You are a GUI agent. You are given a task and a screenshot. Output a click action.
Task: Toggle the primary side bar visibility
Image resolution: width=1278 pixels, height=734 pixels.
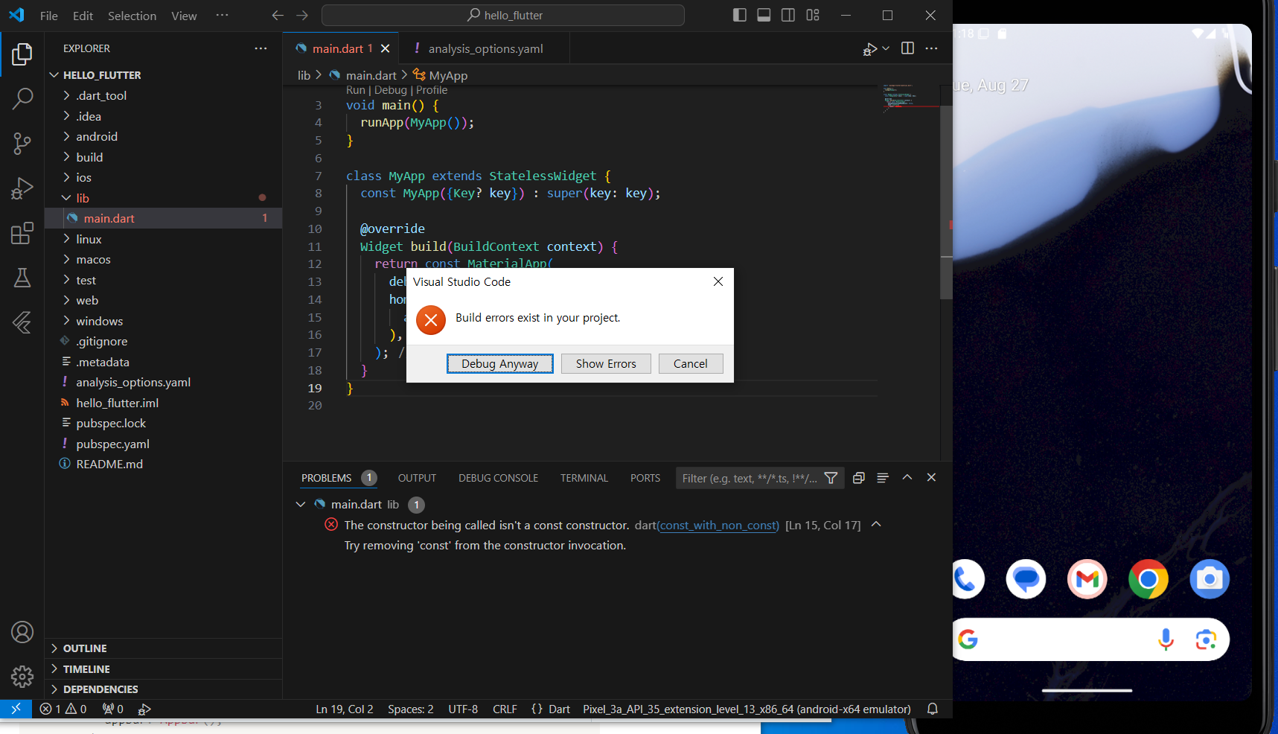tap(740, 15)
